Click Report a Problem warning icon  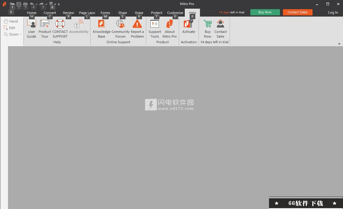point(137,24)
